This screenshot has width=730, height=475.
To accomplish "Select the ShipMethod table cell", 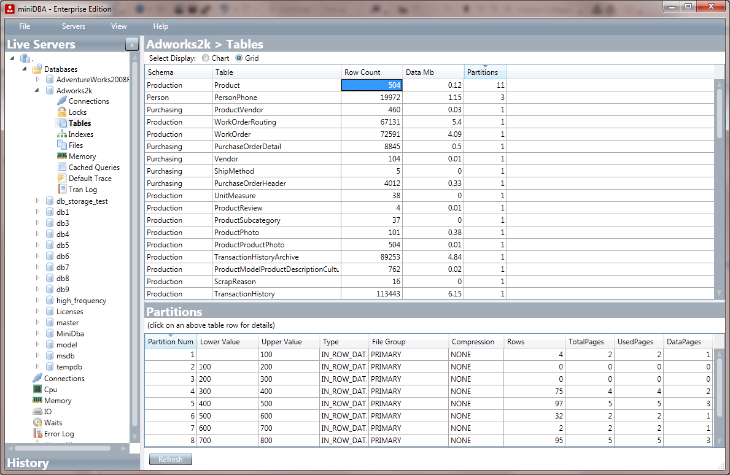I will pos(276,171).
